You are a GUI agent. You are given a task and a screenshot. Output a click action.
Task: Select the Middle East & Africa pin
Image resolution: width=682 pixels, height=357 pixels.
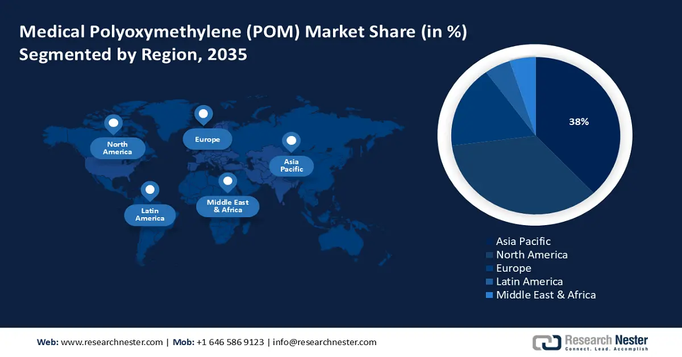pyautogui.click(x=228, y=182)
